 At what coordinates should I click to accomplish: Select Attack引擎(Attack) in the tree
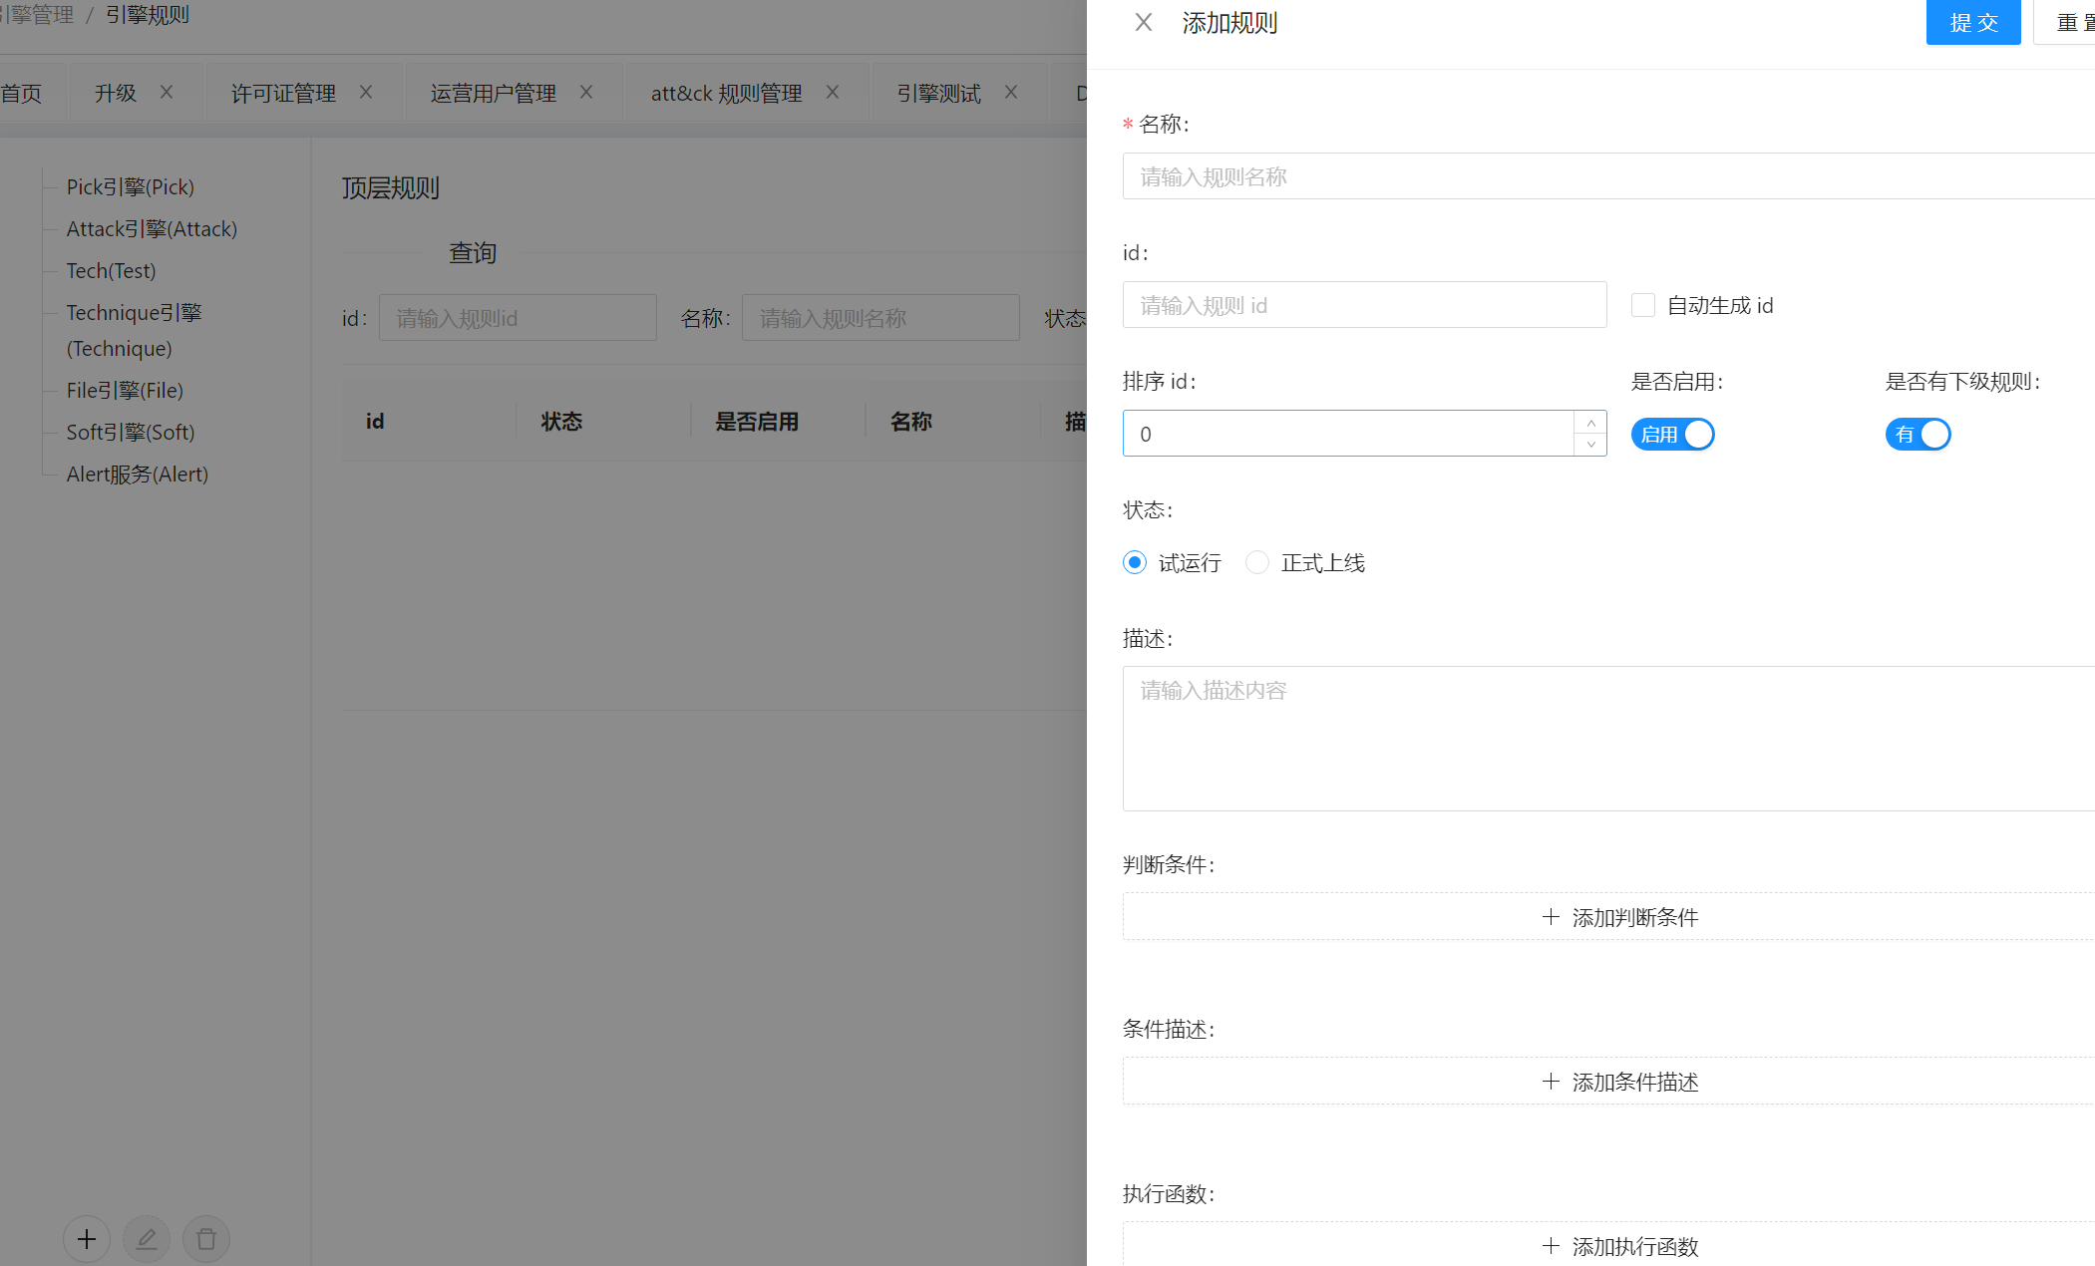(x=152, y=228)
